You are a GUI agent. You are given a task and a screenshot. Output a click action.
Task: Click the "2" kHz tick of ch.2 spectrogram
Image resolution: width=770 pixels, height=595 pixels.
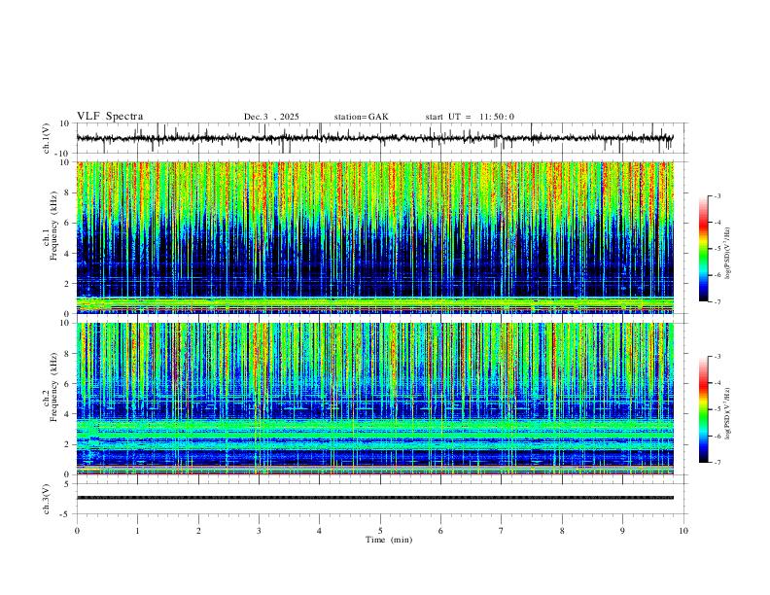pyautogui.click(x=67, y=444)
